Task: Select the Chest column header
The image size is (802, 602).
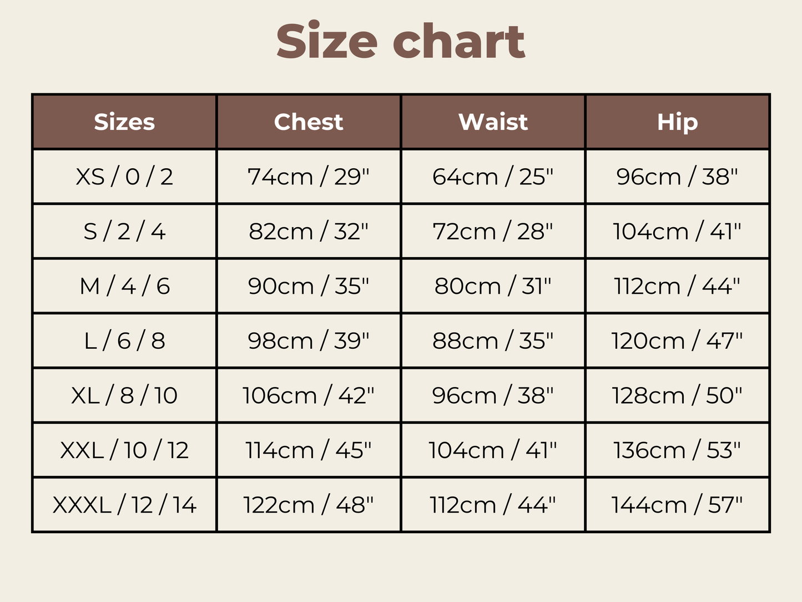Action: click(x=309, y=122)
